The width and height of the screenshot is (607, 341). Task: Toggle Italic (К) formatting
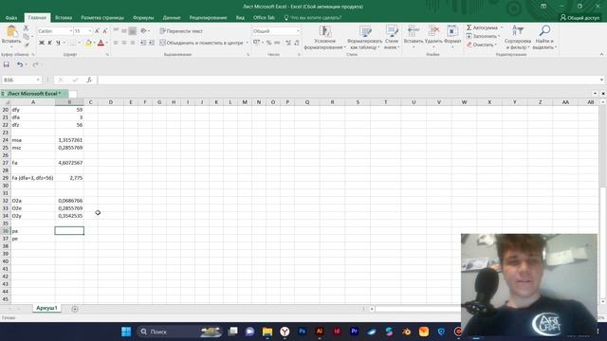pyautogui.click(x=49, y=43)
